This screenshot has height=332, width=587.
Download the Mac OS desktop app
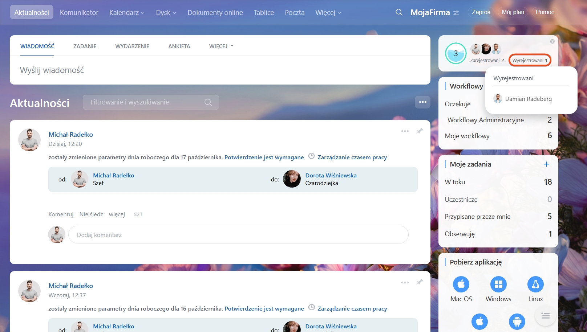(461, 284)
